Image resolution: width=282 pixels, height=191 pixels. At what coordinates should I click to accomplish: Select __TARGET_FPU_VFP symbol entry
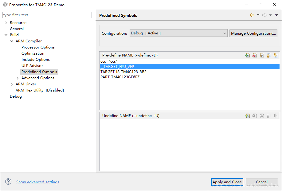click(190, 67)
